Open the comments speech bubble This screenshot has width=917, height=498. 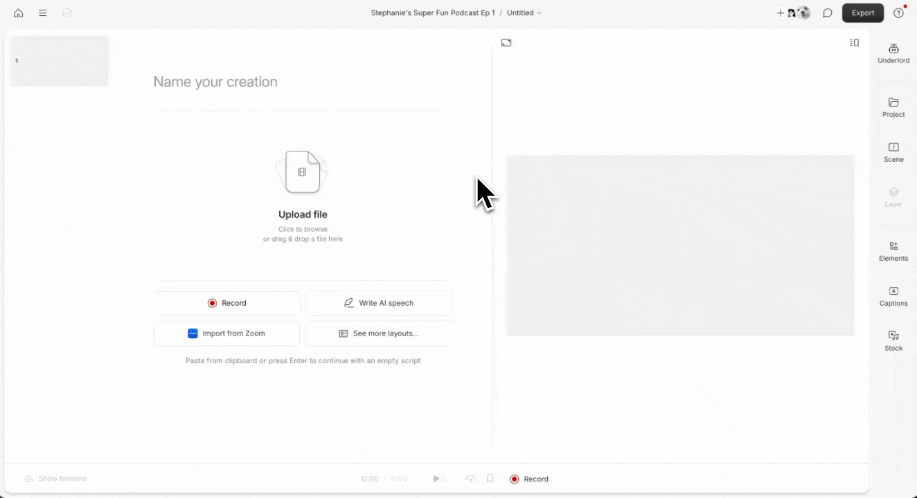click(x=827, y=13)
